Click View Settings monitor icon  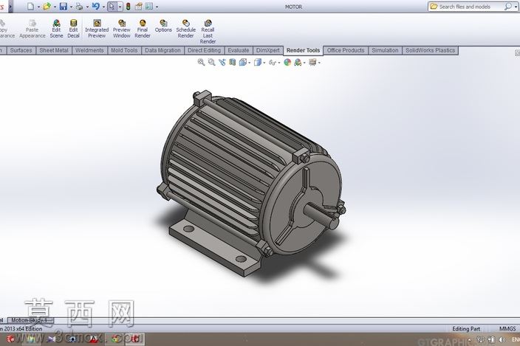click(312, 62)
